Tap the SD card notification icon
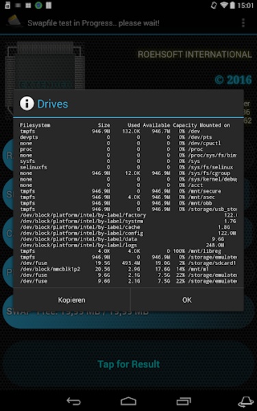The height and width of the screenshot is (411, 257). [7, 5]
